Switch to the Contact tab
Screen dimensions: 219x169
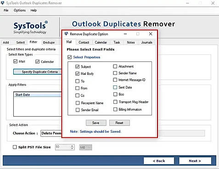point(84,42)
